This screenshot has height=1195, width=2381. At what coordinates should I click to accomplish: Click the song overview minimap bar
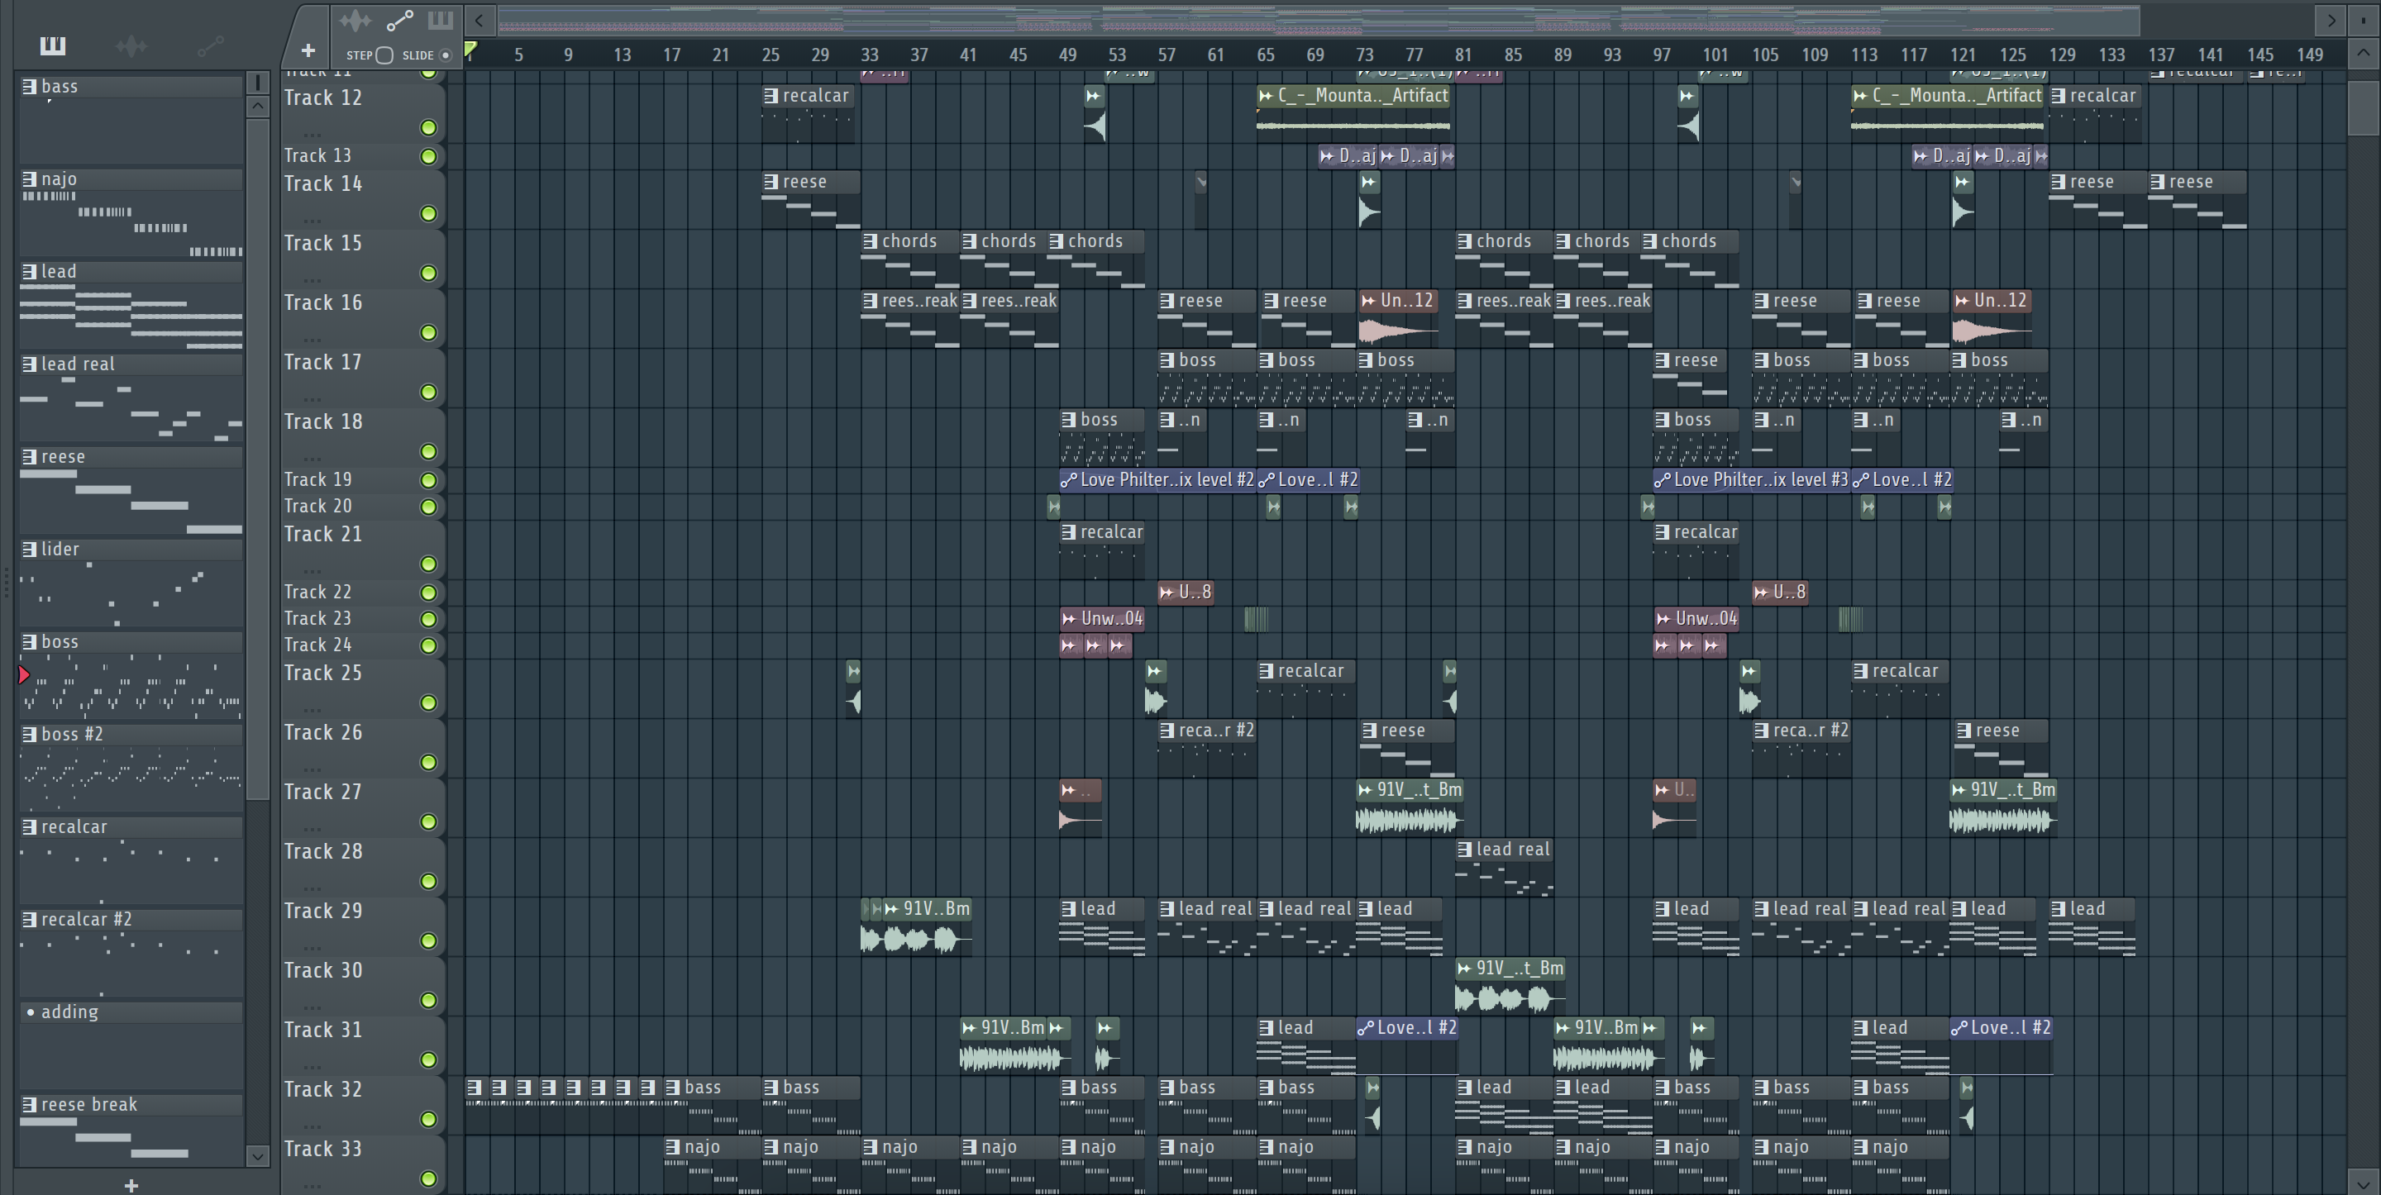[x=1319, y=19]
